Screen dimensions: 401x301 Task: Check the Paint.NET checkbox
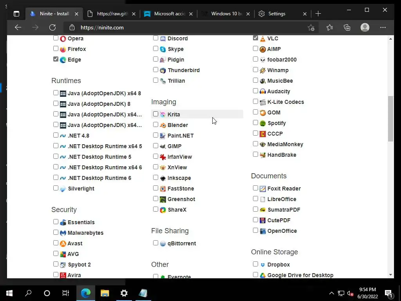coord(155,135)
